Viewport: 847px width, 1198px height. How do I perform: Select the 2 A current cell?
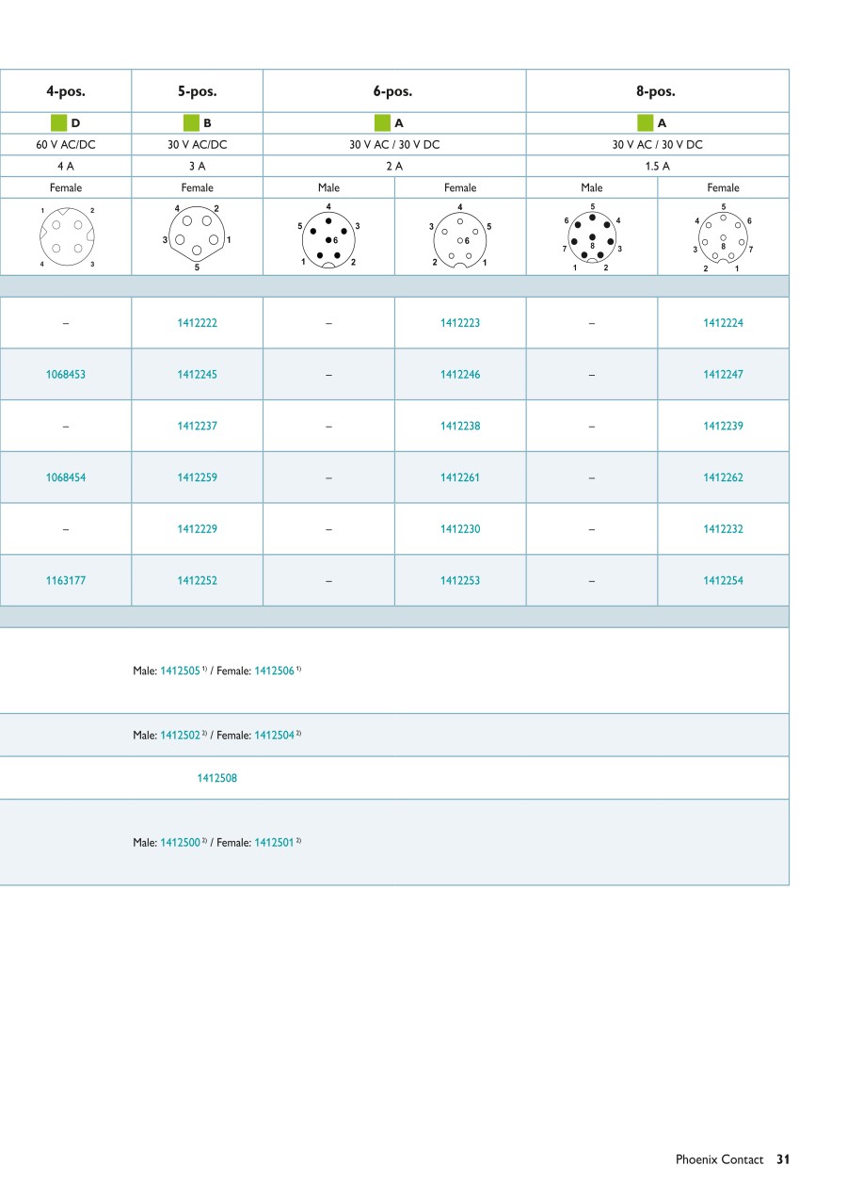click(x=393, y=167)
